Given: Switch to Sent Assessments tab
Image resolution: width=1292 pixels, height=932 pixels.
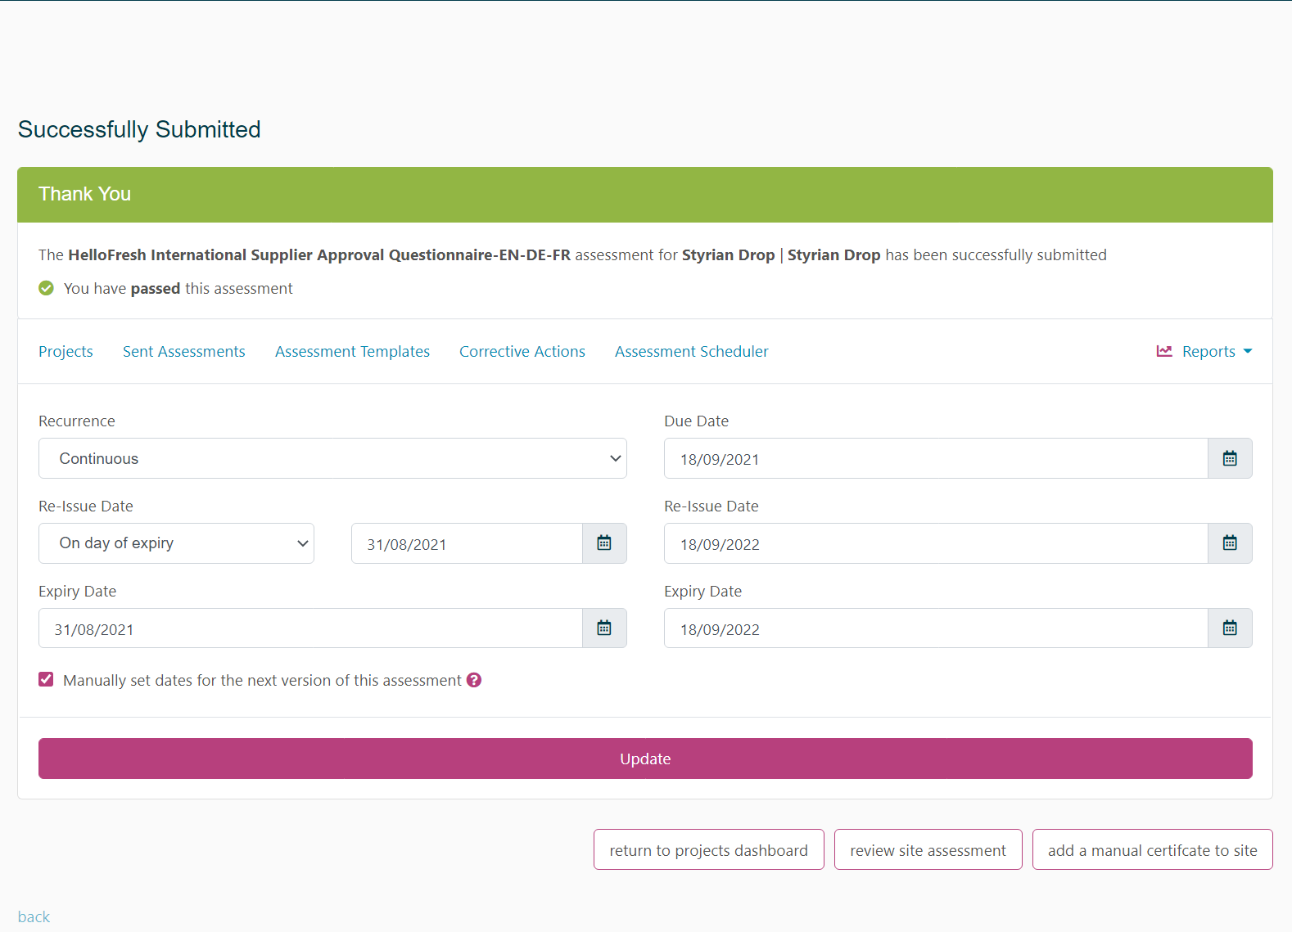Looking at the screenshot, I should (x=183, y=351).
